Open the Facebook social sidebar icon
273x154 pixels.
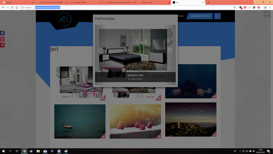coord(2,33)
